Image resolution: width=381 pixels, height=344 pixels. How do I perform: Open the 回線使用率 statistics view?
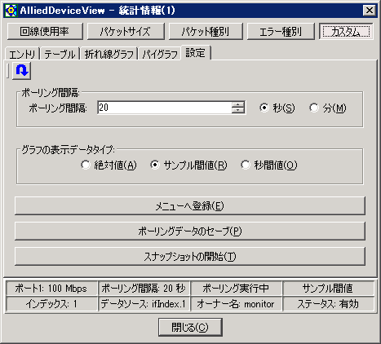(45, 32)
